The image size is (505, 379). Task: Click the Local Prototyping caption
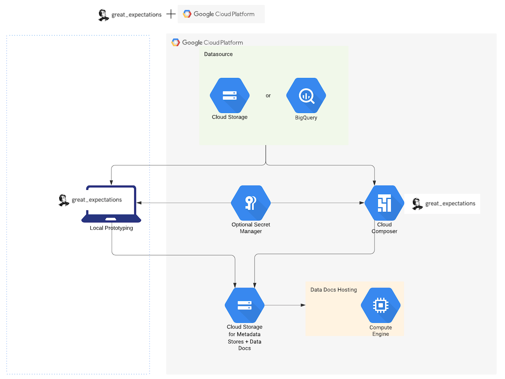(x=111, y=228)
